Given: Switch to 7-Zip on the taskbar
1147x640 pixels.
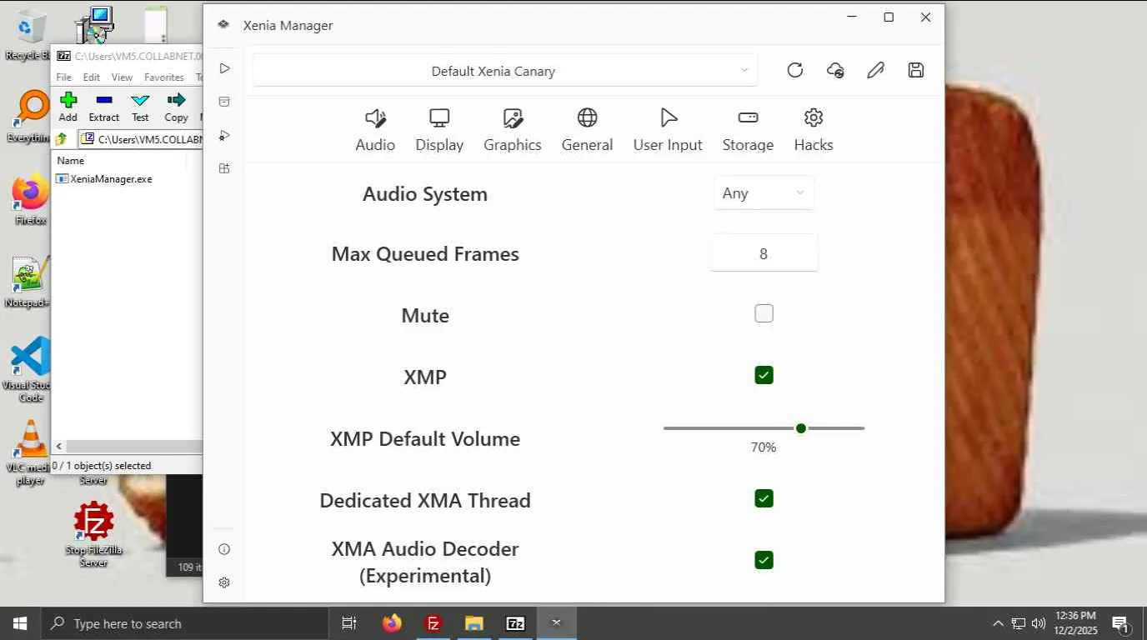Looking at the screenshot, I should (x=515, y=623).
